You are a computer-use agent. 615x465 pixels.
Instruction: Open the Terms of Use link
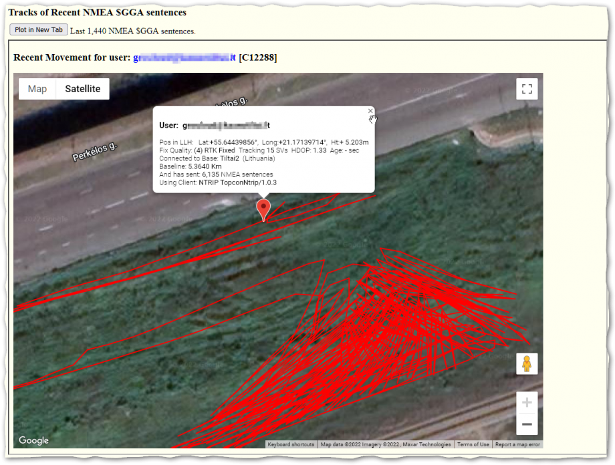473,444
